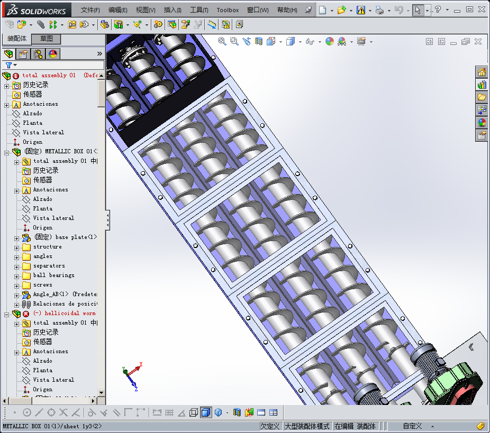The height and width of the screenshot is (433, 490).
Task: Click the Assembly Features icon
Action: point(119,24)
